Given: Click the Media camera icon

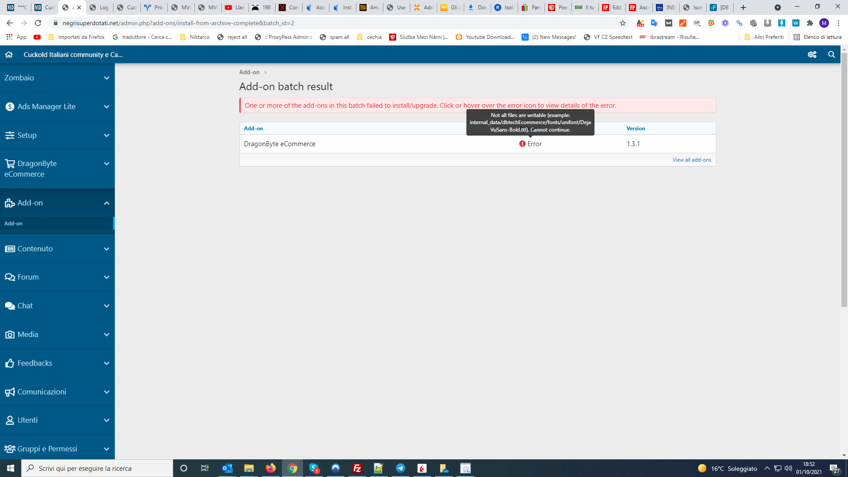Looking at the screenshot, I should tap(10, 334).
